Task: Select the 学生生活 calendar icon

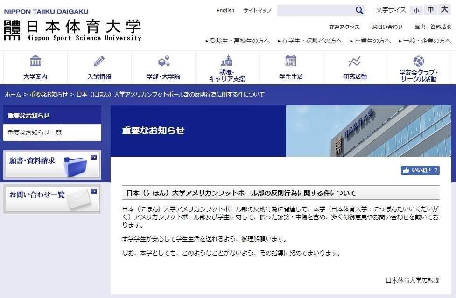Action: [290, 62]
